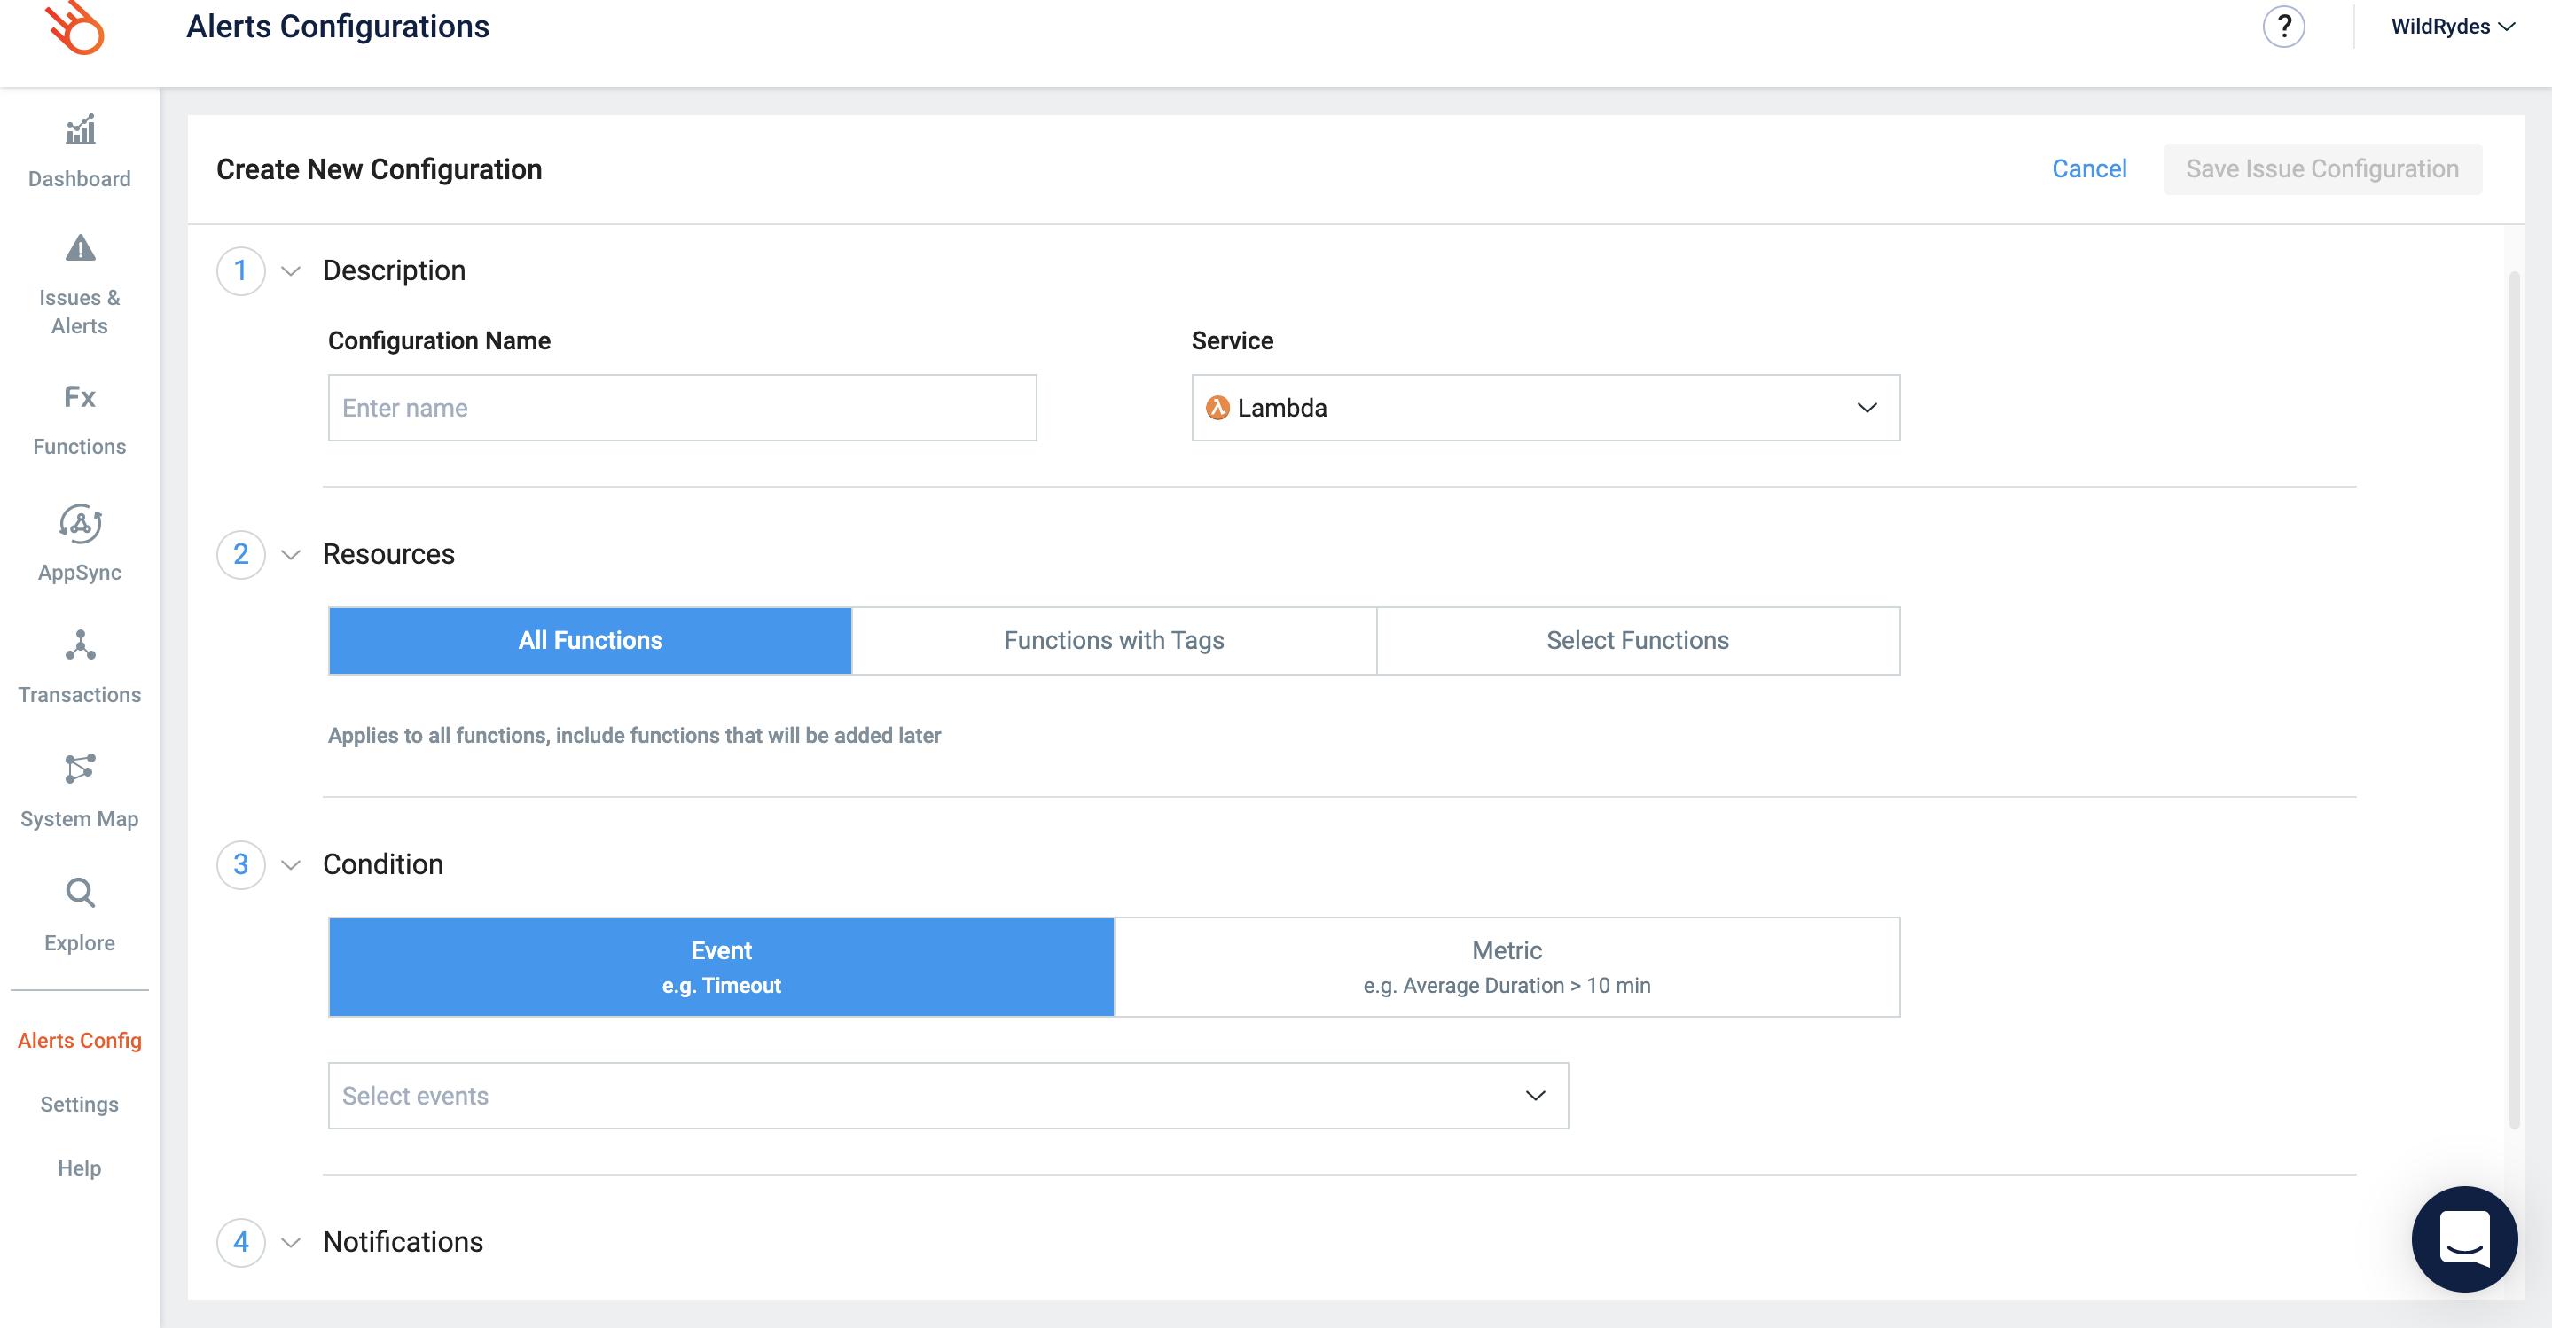Open the Lambda service dropdown
This screenshot has height=1328, width=2552.
pyautogui.click(x=1545, y=408)
